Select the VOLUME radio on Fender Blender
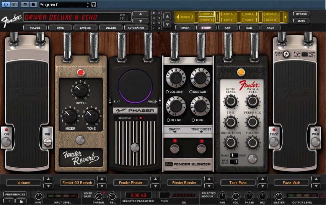The width and height of the screenshot is (326, 205). [x=167, y=92]
